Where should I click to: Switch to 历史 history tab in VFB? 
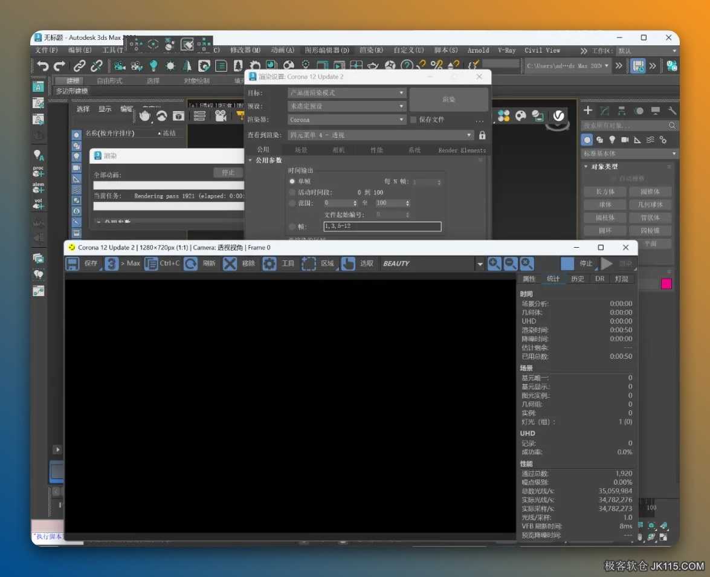click(x=577, y=279)
